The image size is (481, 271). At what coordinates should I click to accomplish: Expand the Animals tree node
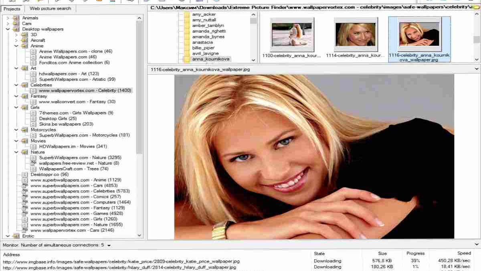8,18
